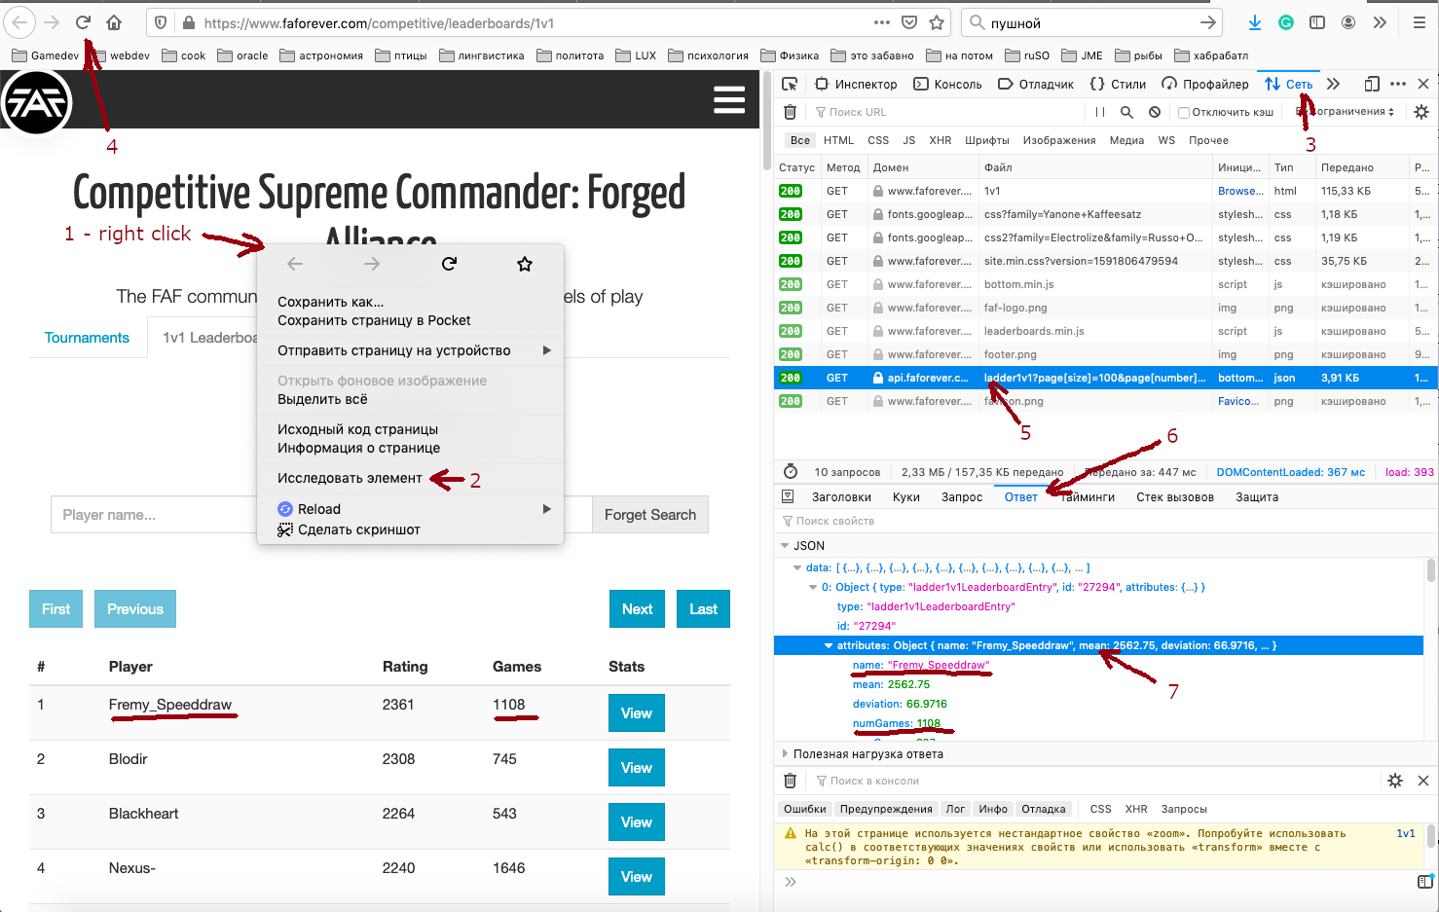Click the FAF logo on the website
1439x912 pixels.
pos(37,102)
